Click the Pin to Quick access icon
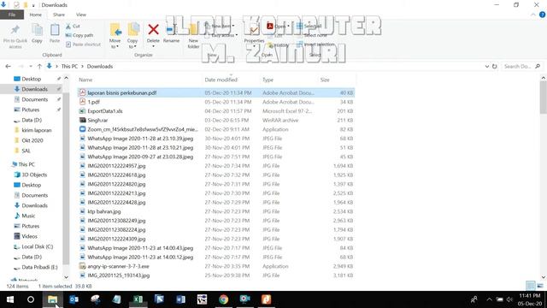This screenshot has width=547, height=308. coord(15,30)
